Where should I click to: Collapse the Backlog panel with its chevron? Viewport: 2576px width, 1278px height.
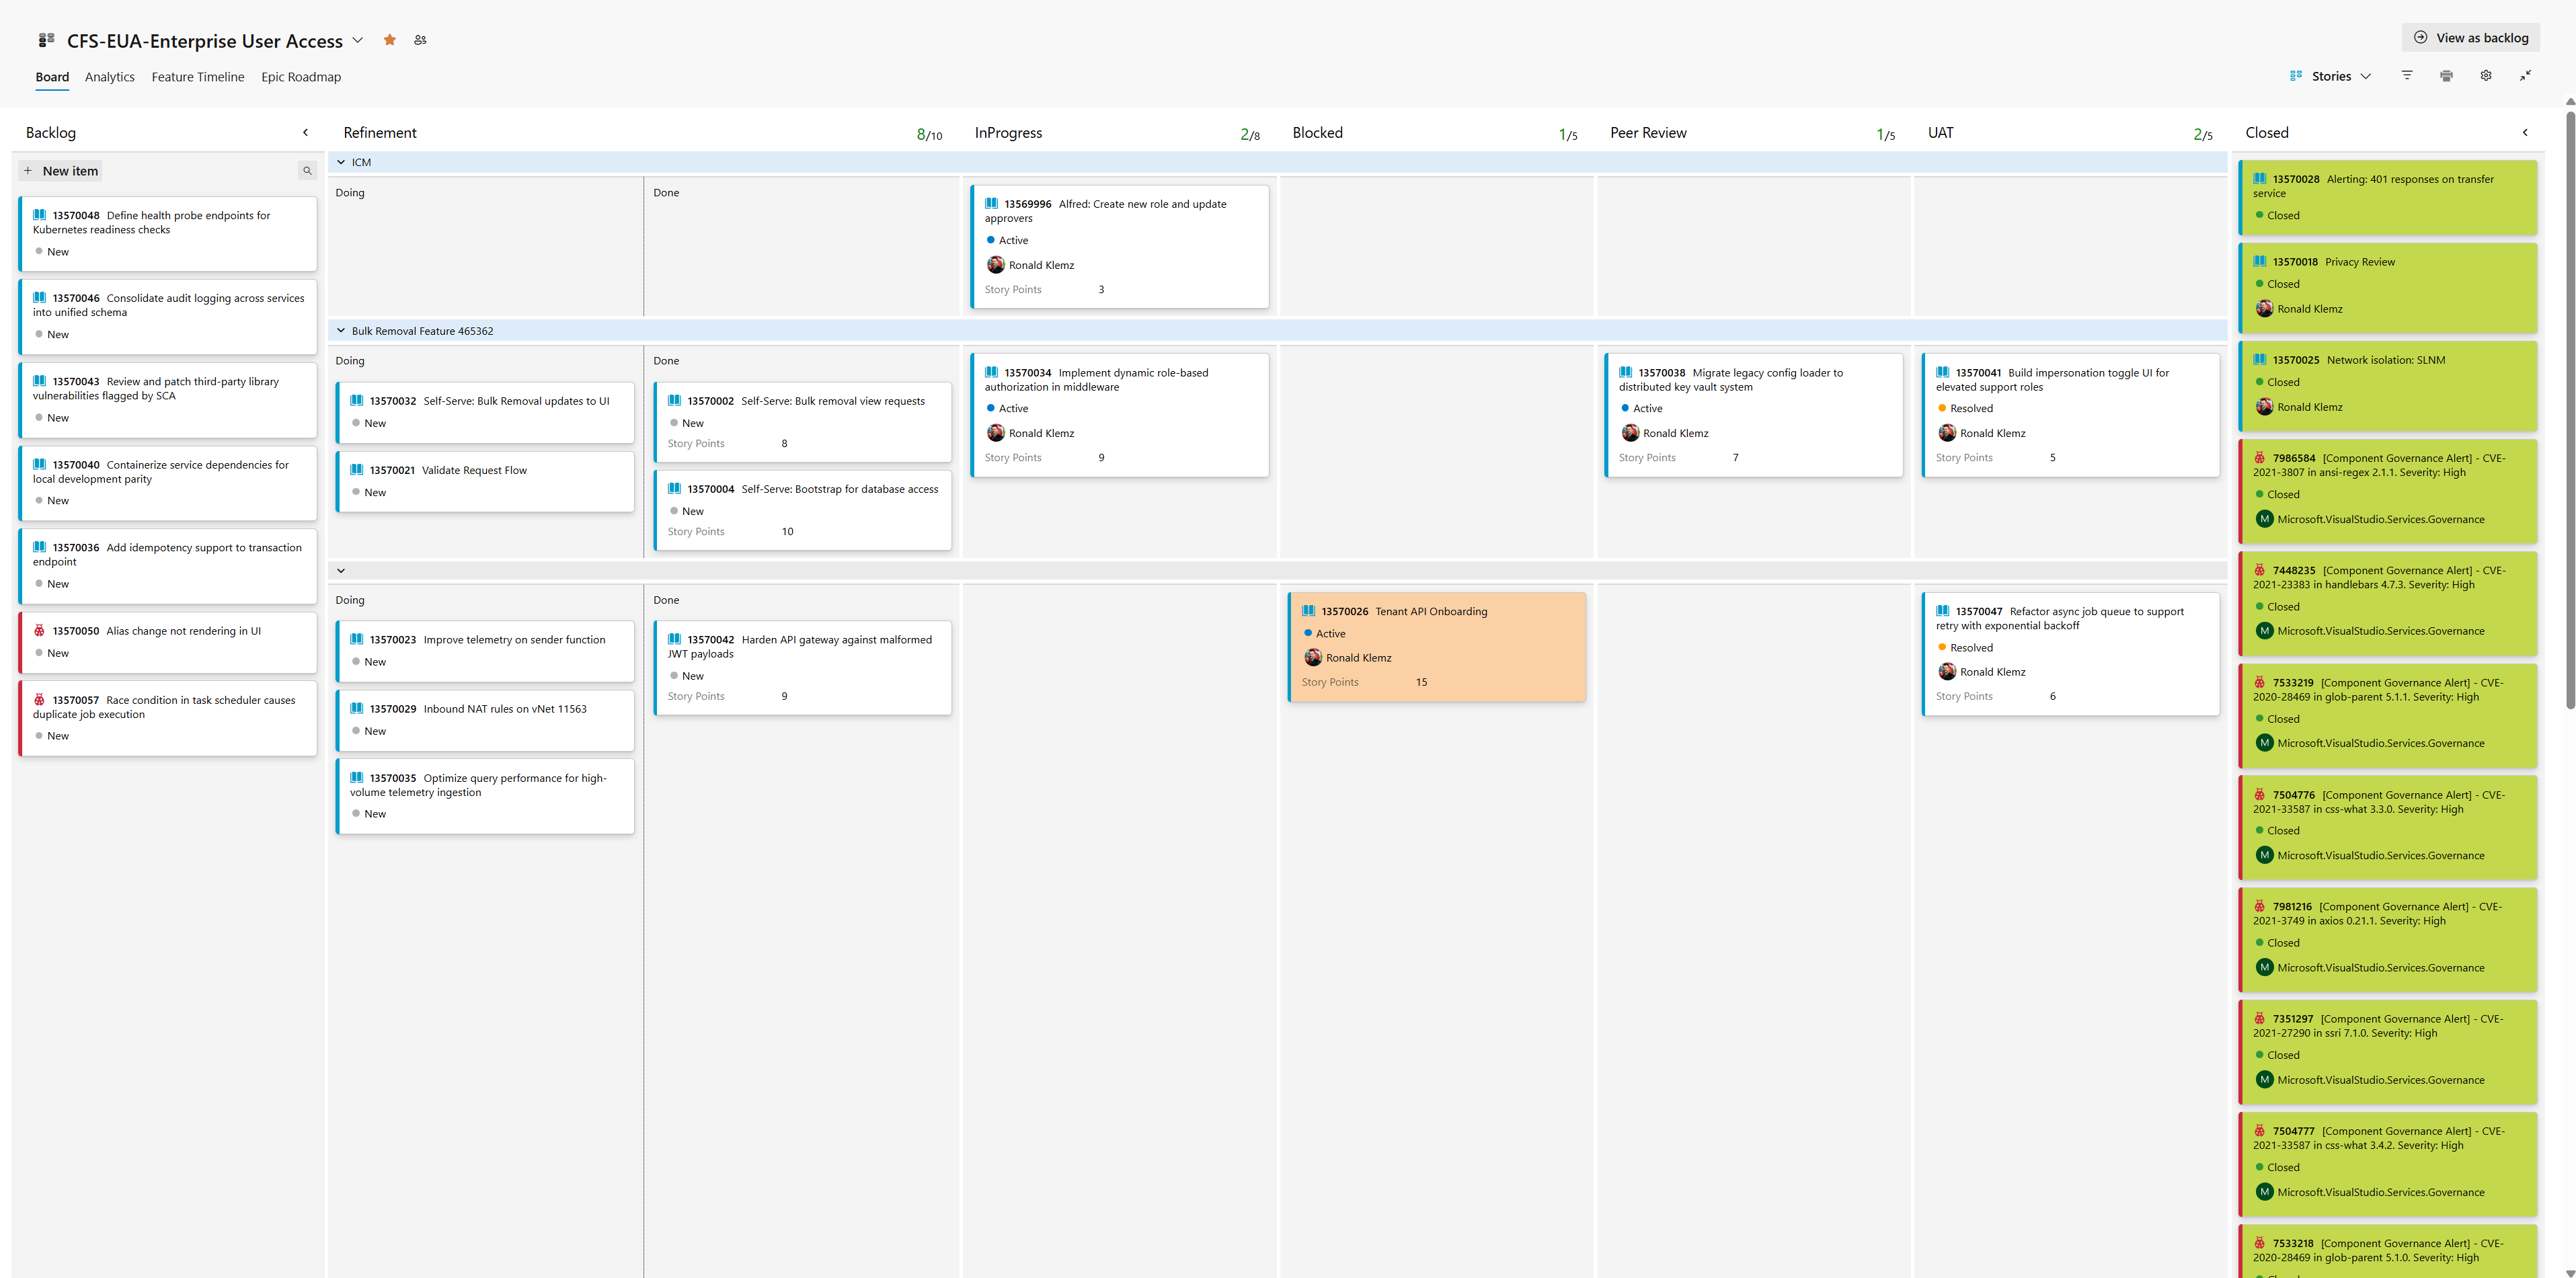305,131
